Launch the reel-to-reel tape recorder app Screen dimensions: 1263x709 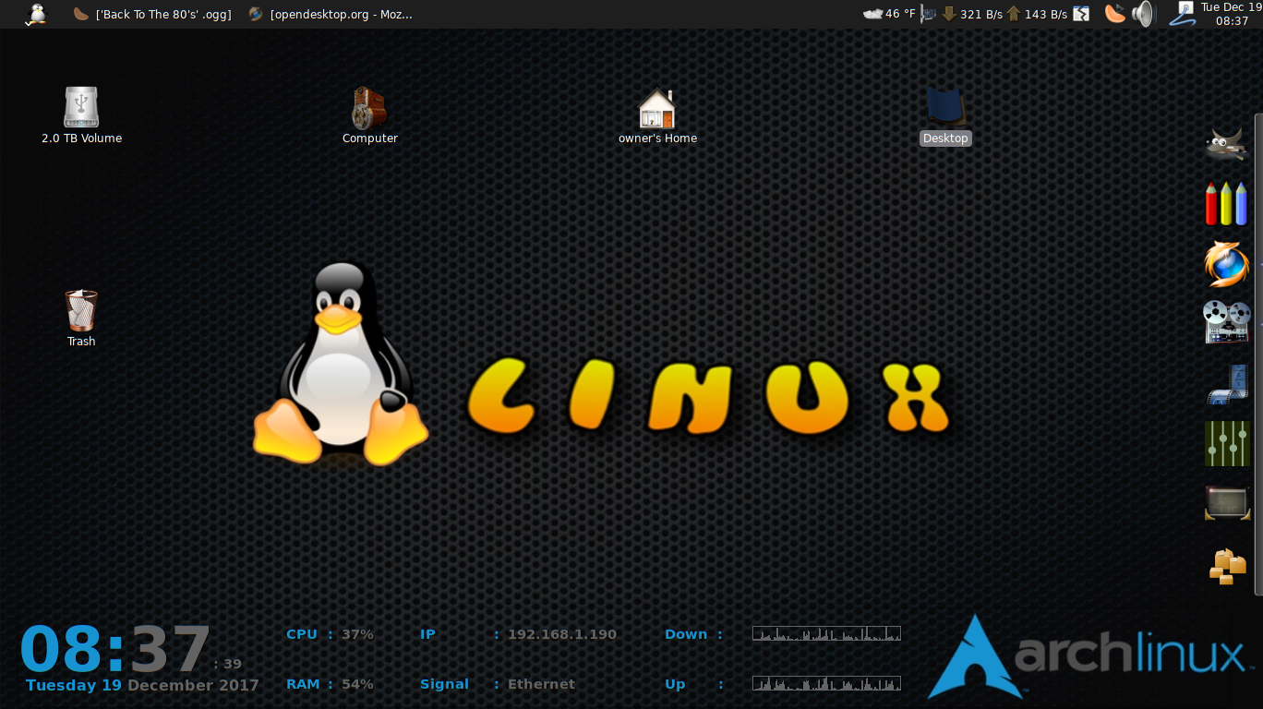point(1227,322)
